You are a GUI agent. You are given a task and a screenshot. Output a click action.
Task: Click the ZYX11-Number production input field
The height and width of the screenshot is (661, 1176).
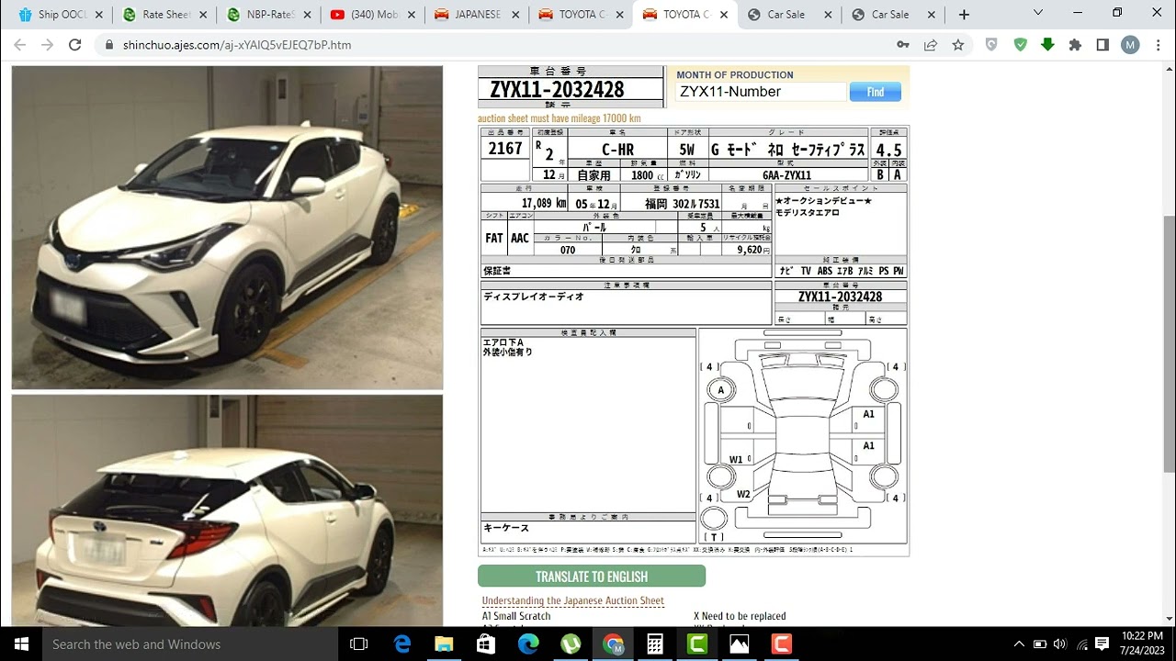(761, 92)
